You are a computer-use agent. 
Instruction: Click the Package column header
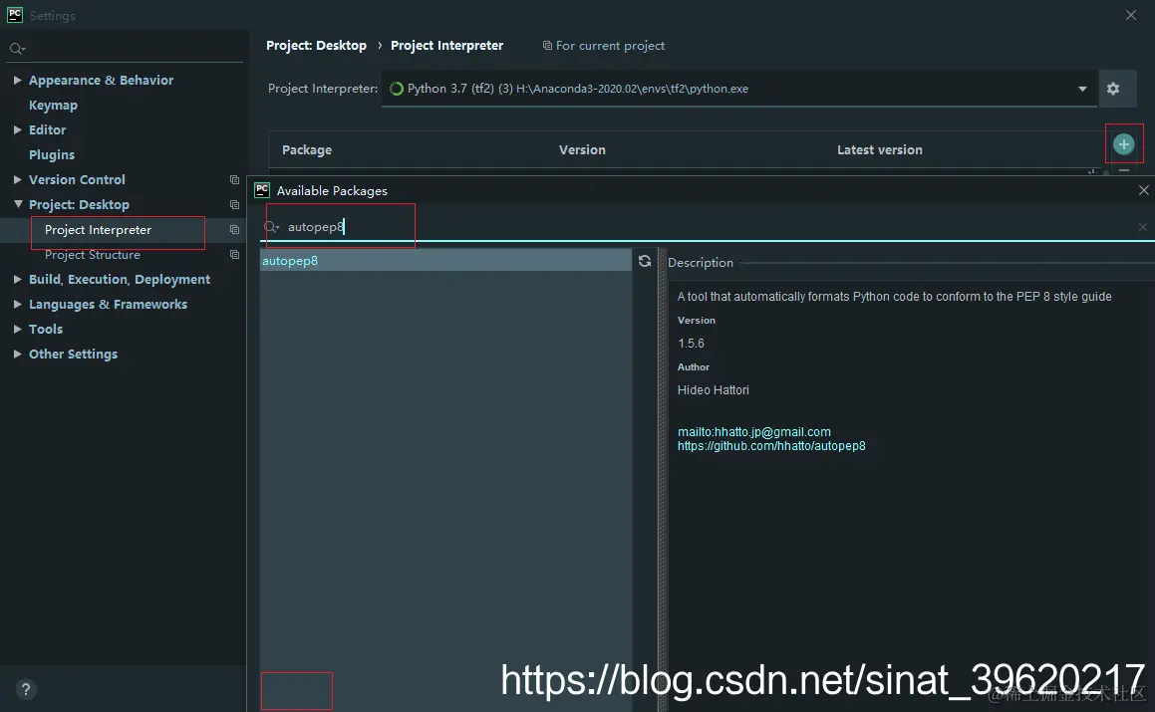tap(306, 150)
